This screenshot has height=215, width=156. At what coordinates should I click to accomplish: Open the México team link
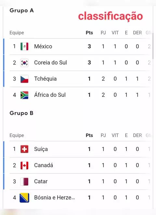coord(43,46)
